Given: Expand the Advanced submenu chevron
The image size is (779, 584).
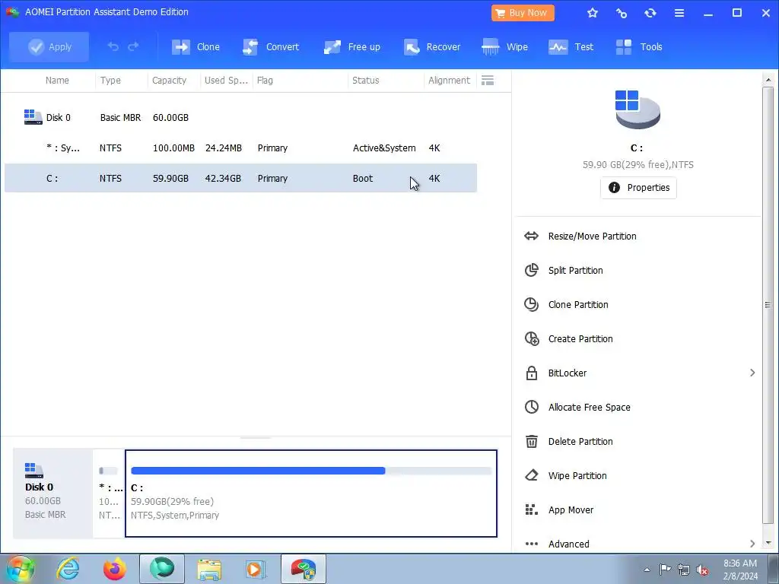Looking at the screenshot, I should coord(752,544).
